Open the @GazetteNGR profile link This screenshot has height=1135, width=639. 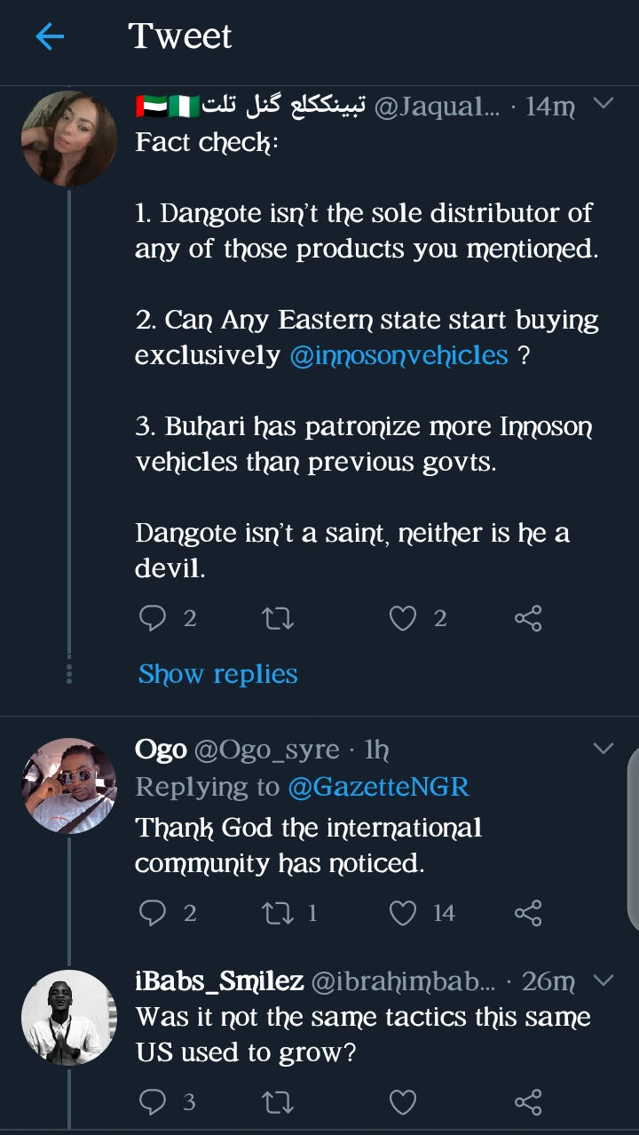378,787
